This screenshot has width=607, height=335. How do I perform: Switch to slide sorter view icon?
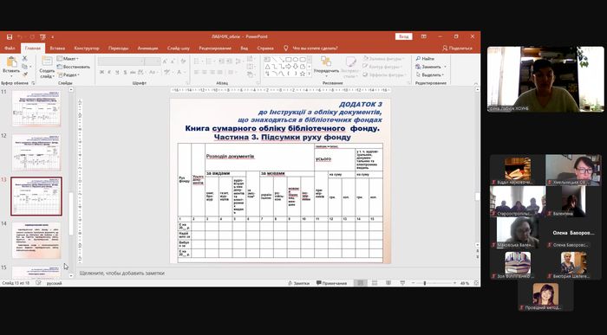[x=375, y=283]
